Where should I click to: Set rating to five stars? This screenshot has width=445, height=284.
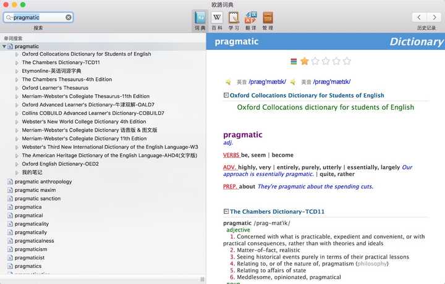pyautogui.click(x=347, y=61)
